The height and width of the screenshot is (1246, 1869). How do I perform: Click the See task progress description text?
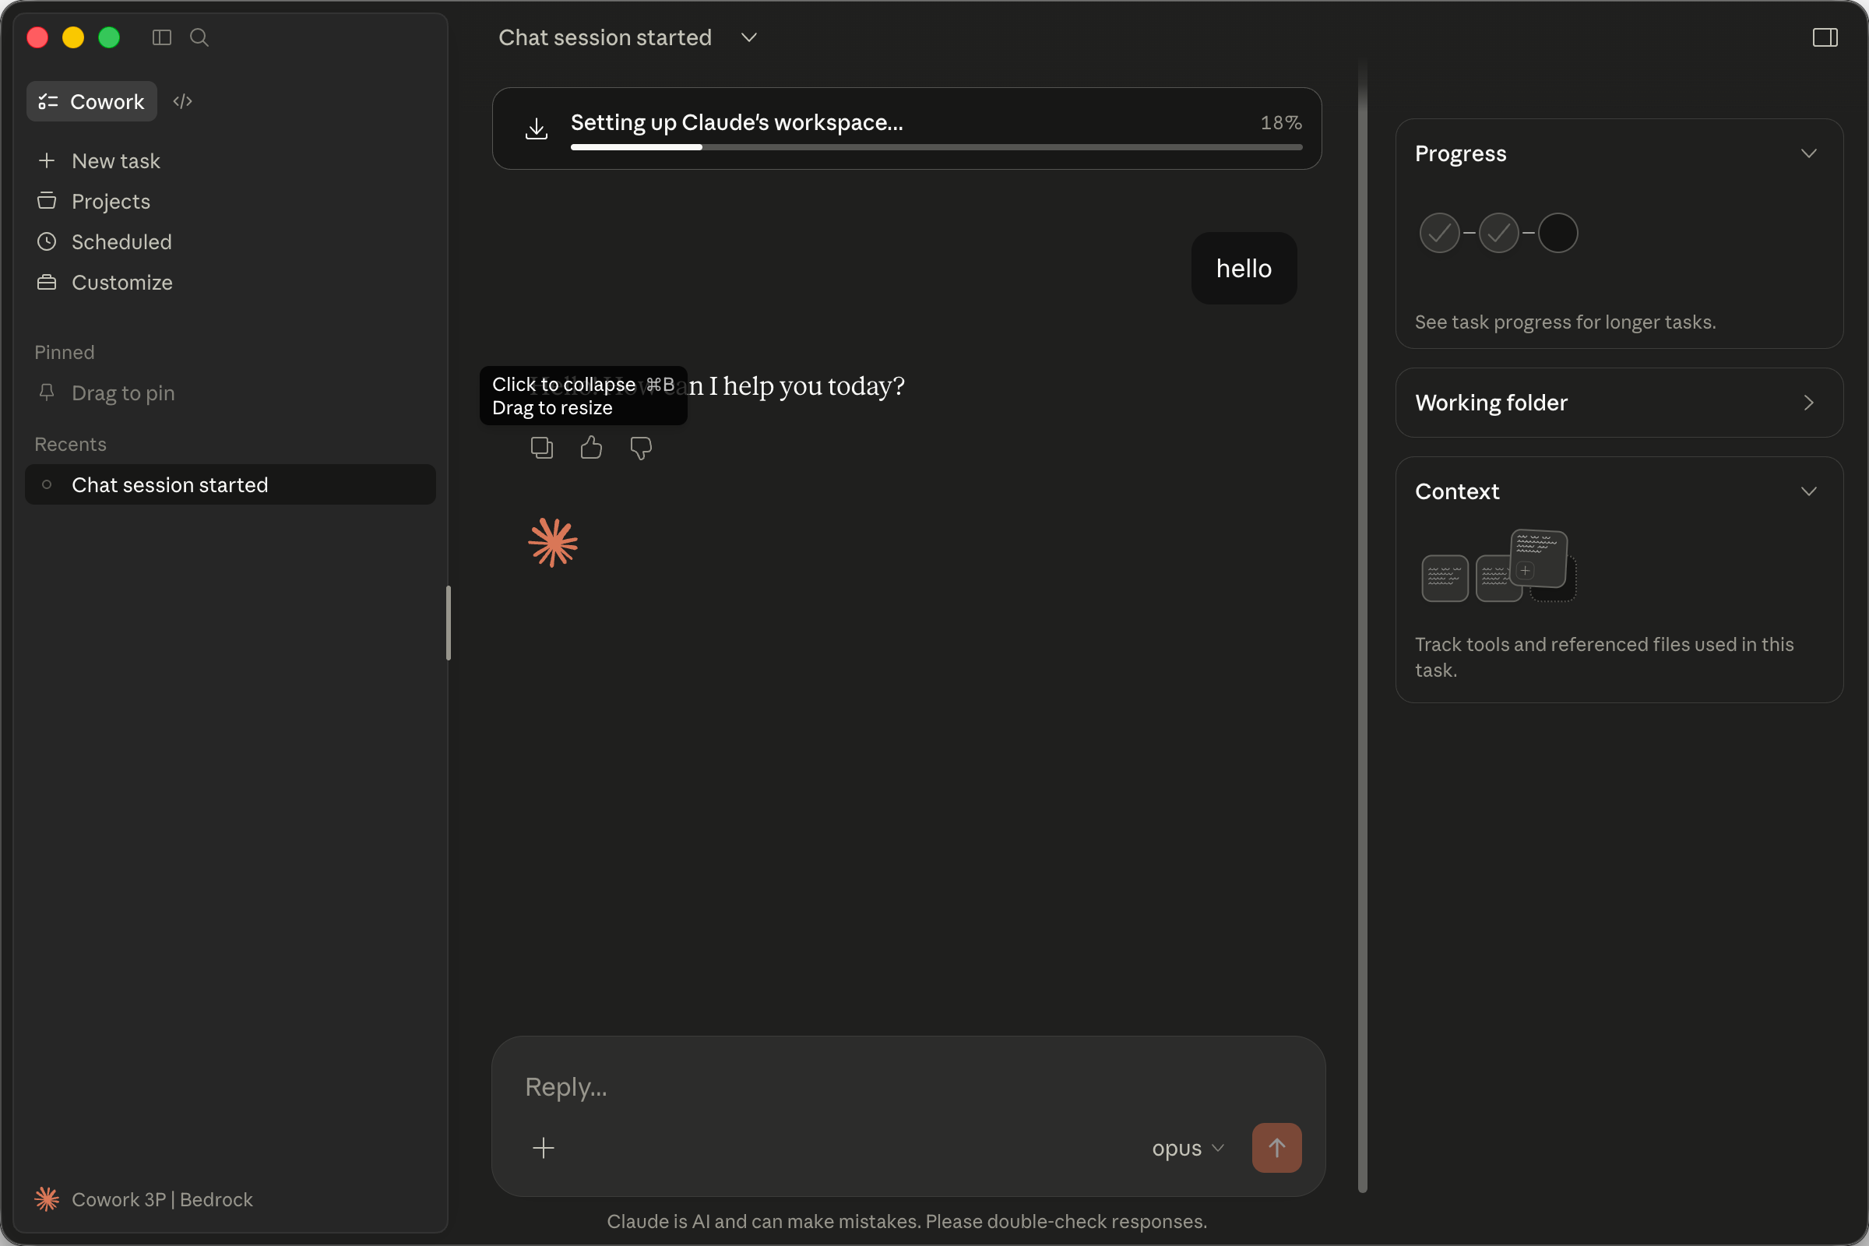1565,322
